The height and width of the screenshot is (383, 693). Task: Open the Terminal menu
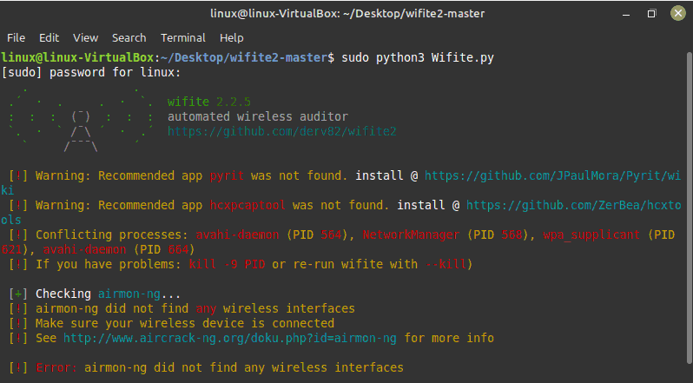coord(183,38)
